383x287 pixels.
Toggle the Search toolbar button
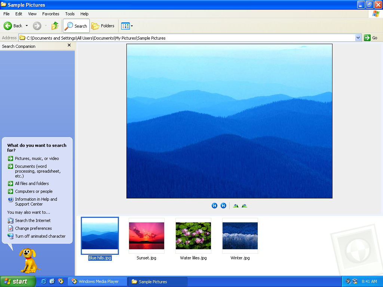[x=76, y=26]
